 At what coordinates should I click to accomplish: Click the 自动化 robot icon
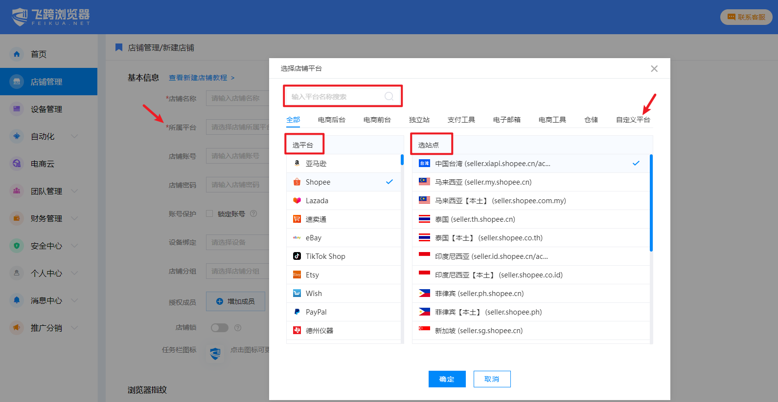tap(17, 136)
